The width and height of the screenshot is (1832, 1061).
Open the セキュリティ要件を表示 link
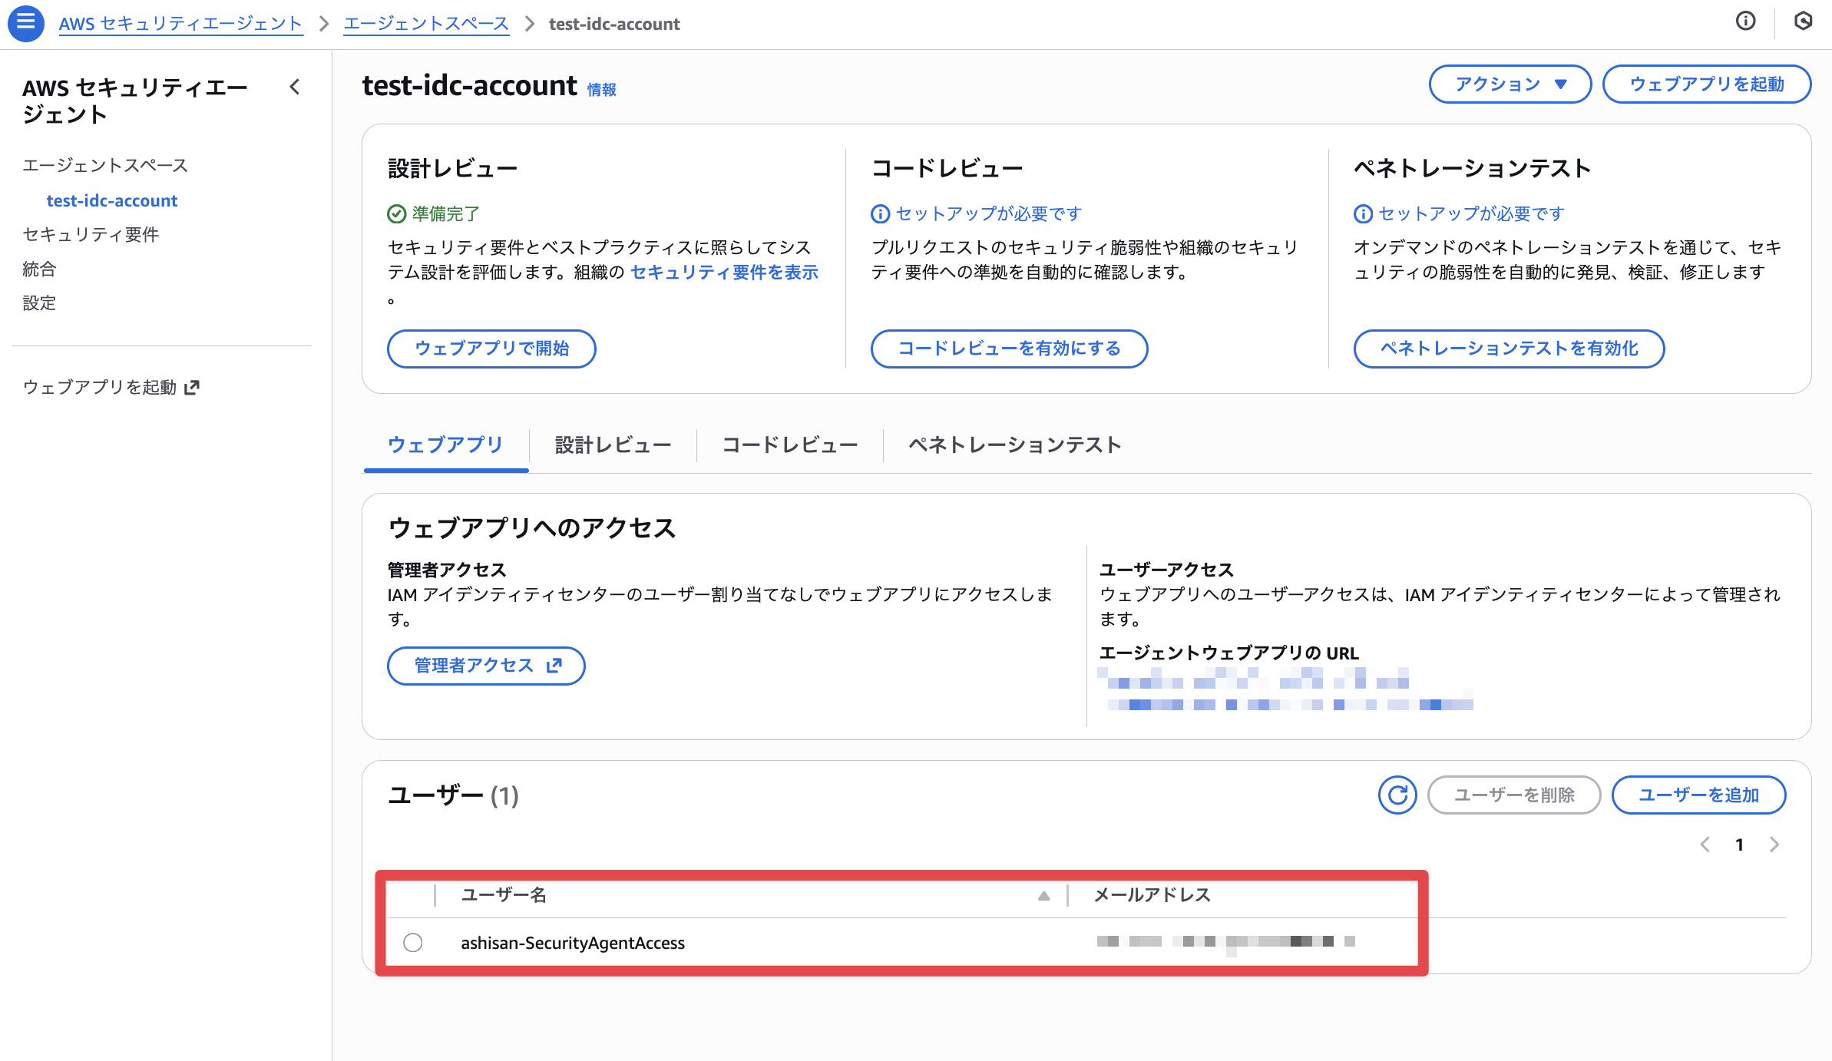click(x=724, y=273)
